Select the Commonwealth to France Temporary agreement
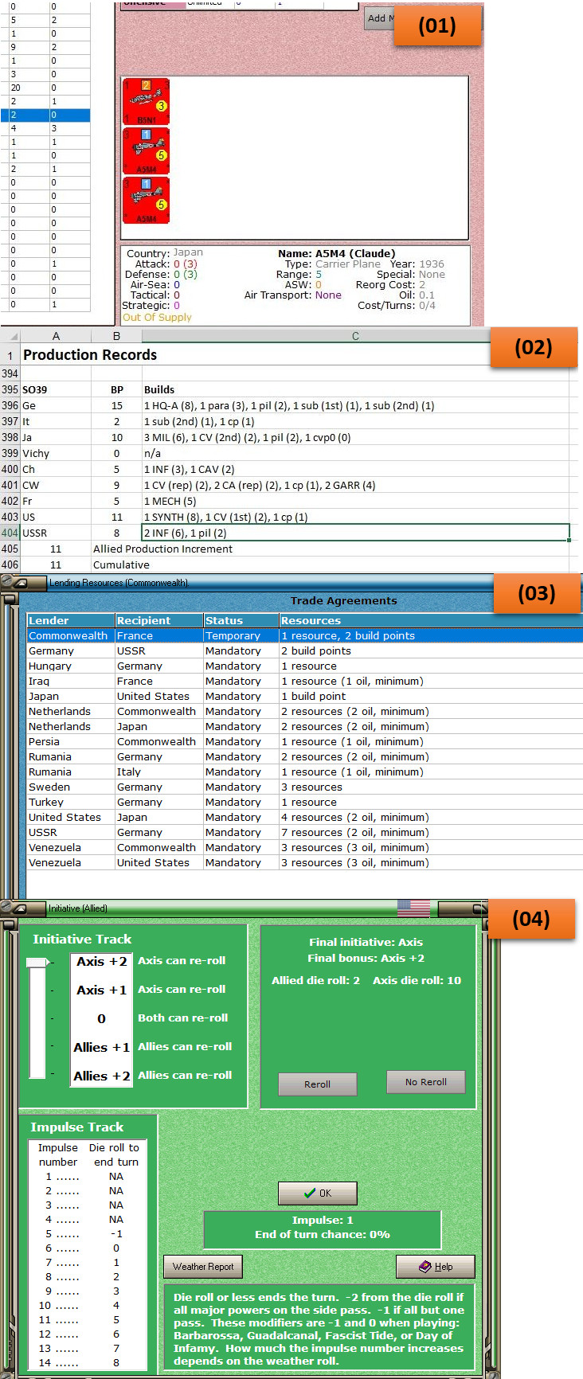 tap(305, 635)
